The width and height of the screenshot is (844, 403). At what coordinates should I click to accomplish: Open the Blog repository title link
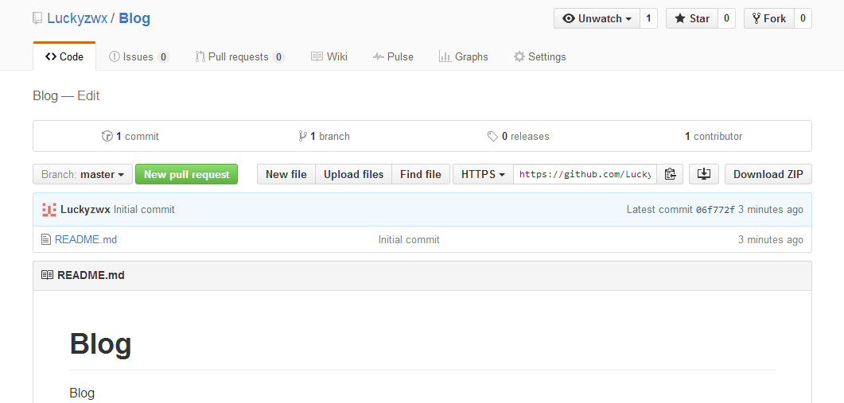click(134, 18)
